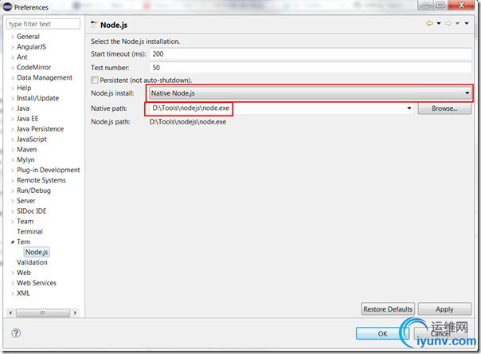Open the back history dropdown arrow
481x354 pixels.
(439, 23)
